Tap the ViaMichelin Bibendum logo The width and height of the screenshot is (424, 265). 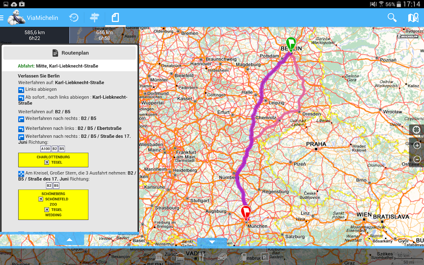pos(16,18)
